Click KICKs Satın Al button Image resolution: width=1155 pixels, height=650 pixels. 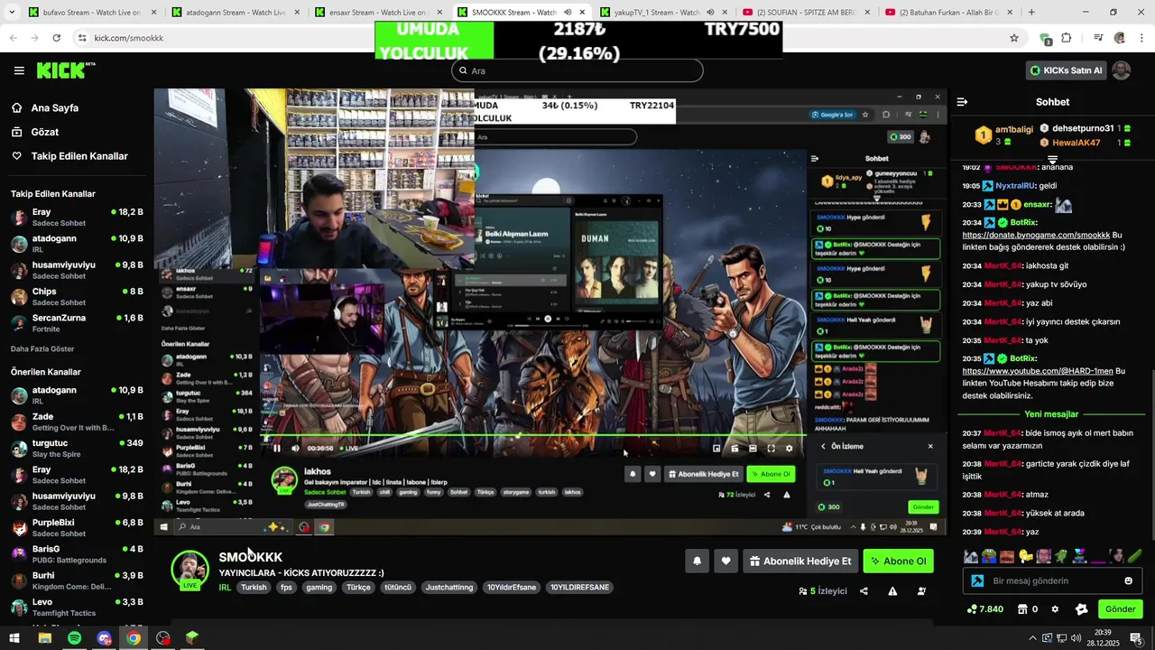click(x=1066, y=70)
